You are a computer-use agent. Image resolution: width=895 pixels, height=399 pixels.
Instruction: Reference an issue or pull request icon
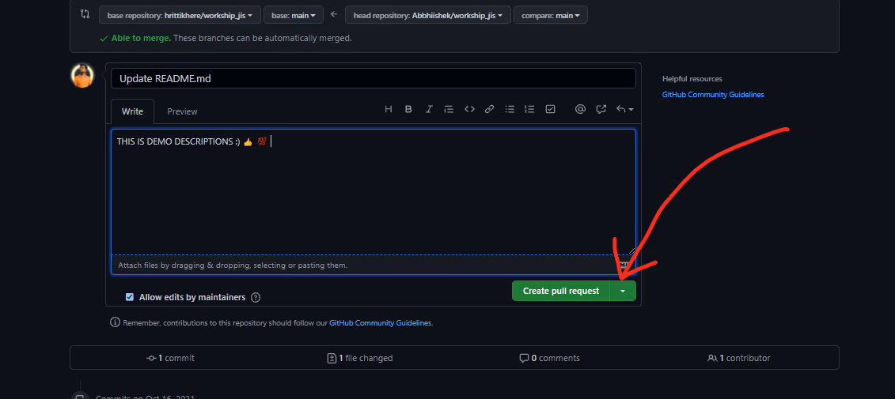coord(601,110)
